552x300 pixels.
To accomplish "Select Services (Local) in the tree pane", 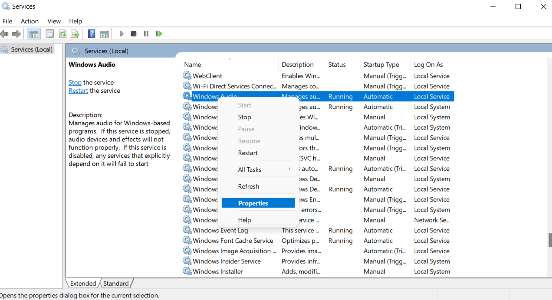I will [32, 49].
